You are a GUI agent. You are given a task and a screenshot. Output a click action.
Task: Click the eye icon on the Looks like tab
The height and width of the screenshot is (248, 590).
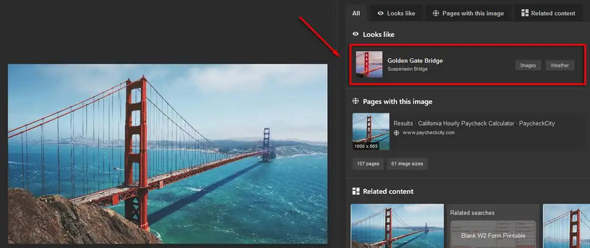[x=381, y=13]
